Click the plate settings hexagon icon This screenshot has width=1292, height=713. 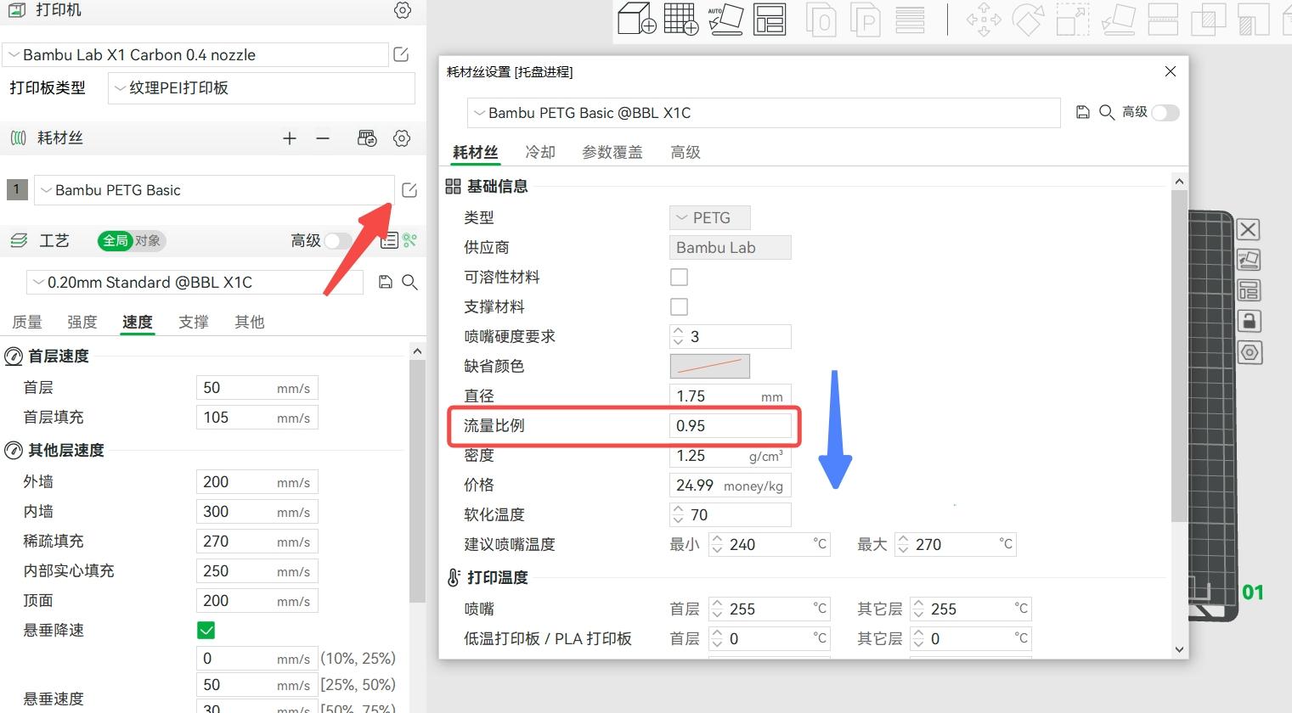pos(1250,352)
